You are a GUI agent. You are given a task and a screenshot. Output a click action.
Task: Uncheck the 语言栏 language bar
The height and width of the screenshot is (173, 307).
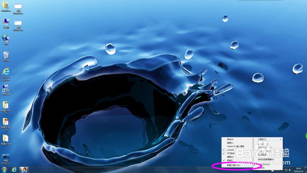point(237,160)
